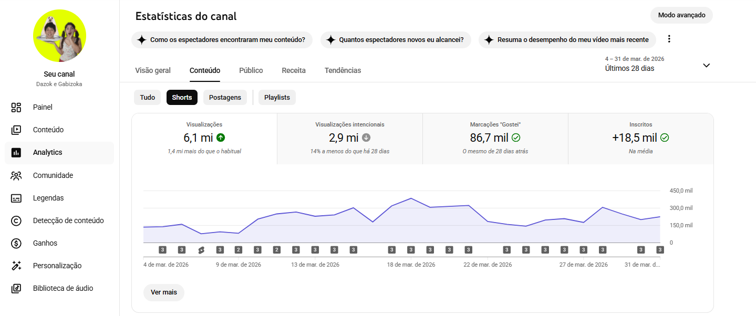Click the Painel dashboard icon

(16, 108)
